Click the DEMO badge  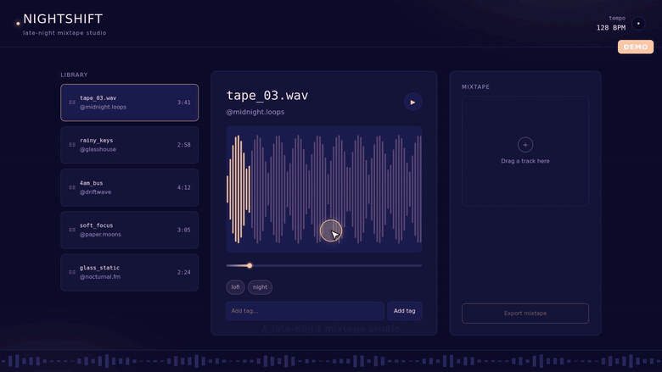(x=636, y=47)
